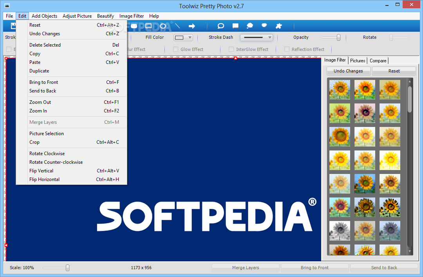Click the Scale zoom slider handle
The height and width of the screenshot is (277, 423).
click(67, 268)
